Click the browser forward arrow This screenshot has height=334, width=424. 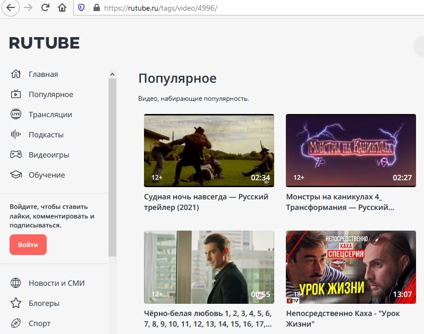28,7
